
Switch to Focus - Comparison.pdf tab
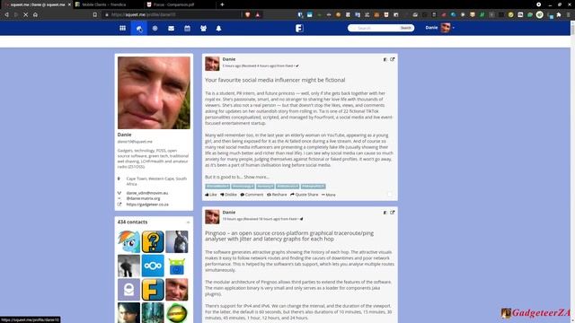173,4
